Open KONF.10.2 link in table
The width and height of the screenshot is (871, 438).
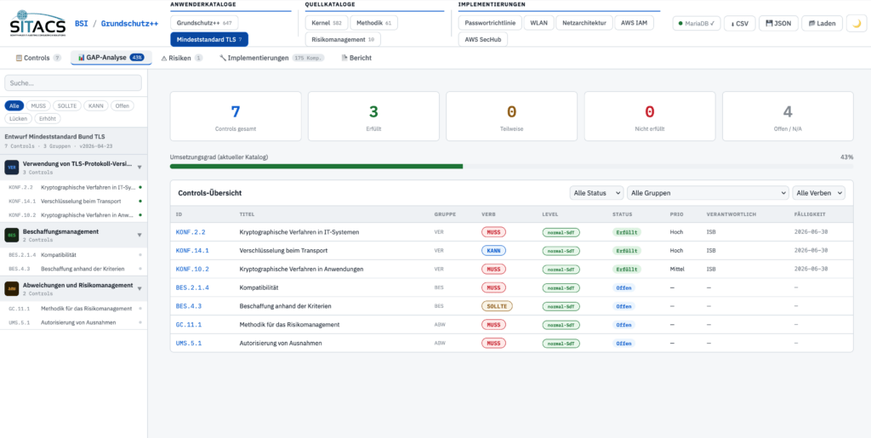pos(192,269)
